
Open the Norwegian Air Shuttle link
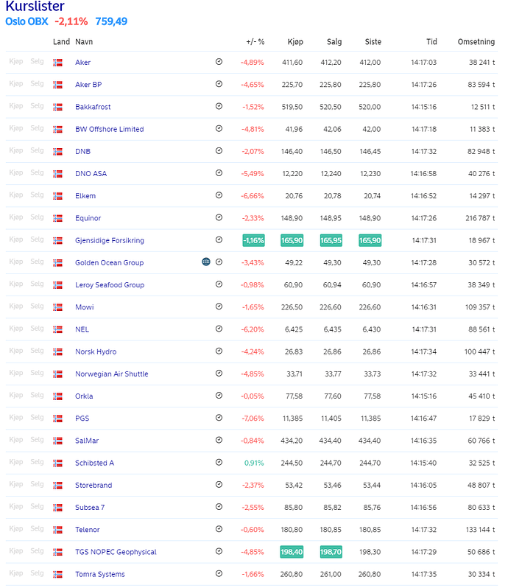[112, 374]
